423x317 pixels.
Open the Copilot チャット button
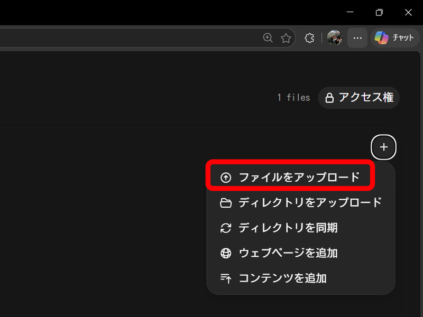[395, 38]
